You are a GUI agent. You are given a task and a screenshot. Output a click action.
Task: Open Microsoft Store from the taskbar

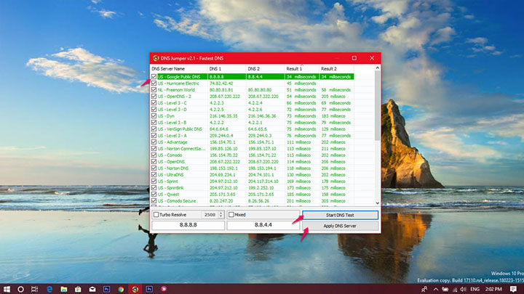(x=78, y=289)
